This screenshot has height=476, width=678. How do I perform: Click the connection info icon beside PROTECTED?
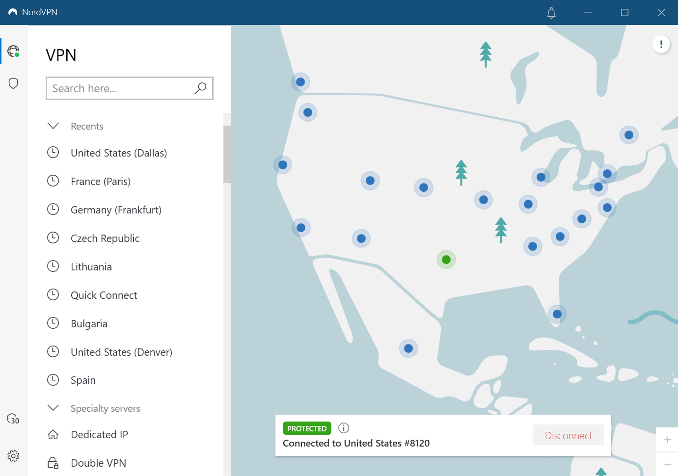[x=344, y=428]
